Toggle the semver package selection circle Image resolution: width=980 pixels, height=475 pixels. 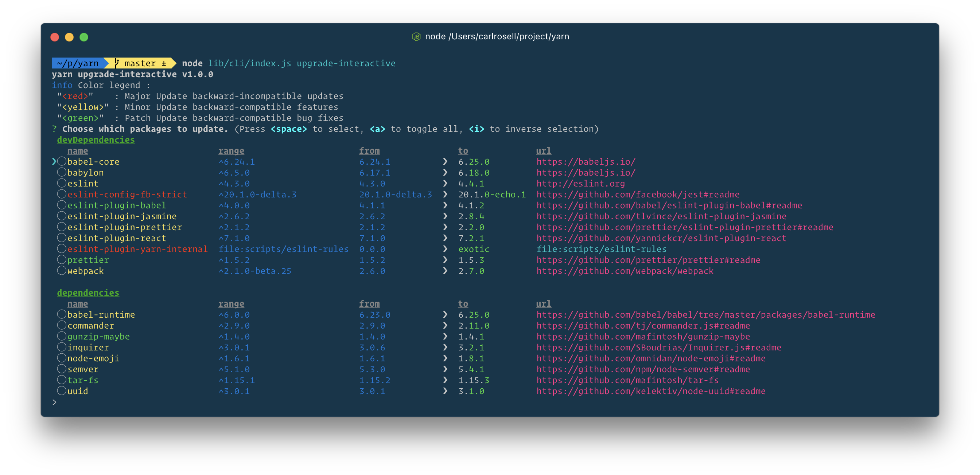tap(62, 369)
